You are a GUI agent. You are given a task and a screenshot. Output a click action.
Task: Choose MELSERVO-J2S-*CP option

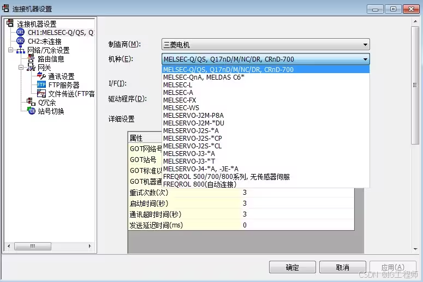click(x=266, y=139)
